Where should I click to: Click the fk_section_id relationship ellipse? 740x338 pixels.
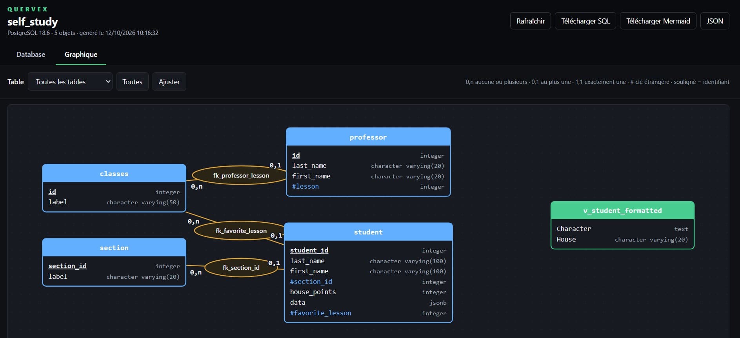[x=241, y=267]
